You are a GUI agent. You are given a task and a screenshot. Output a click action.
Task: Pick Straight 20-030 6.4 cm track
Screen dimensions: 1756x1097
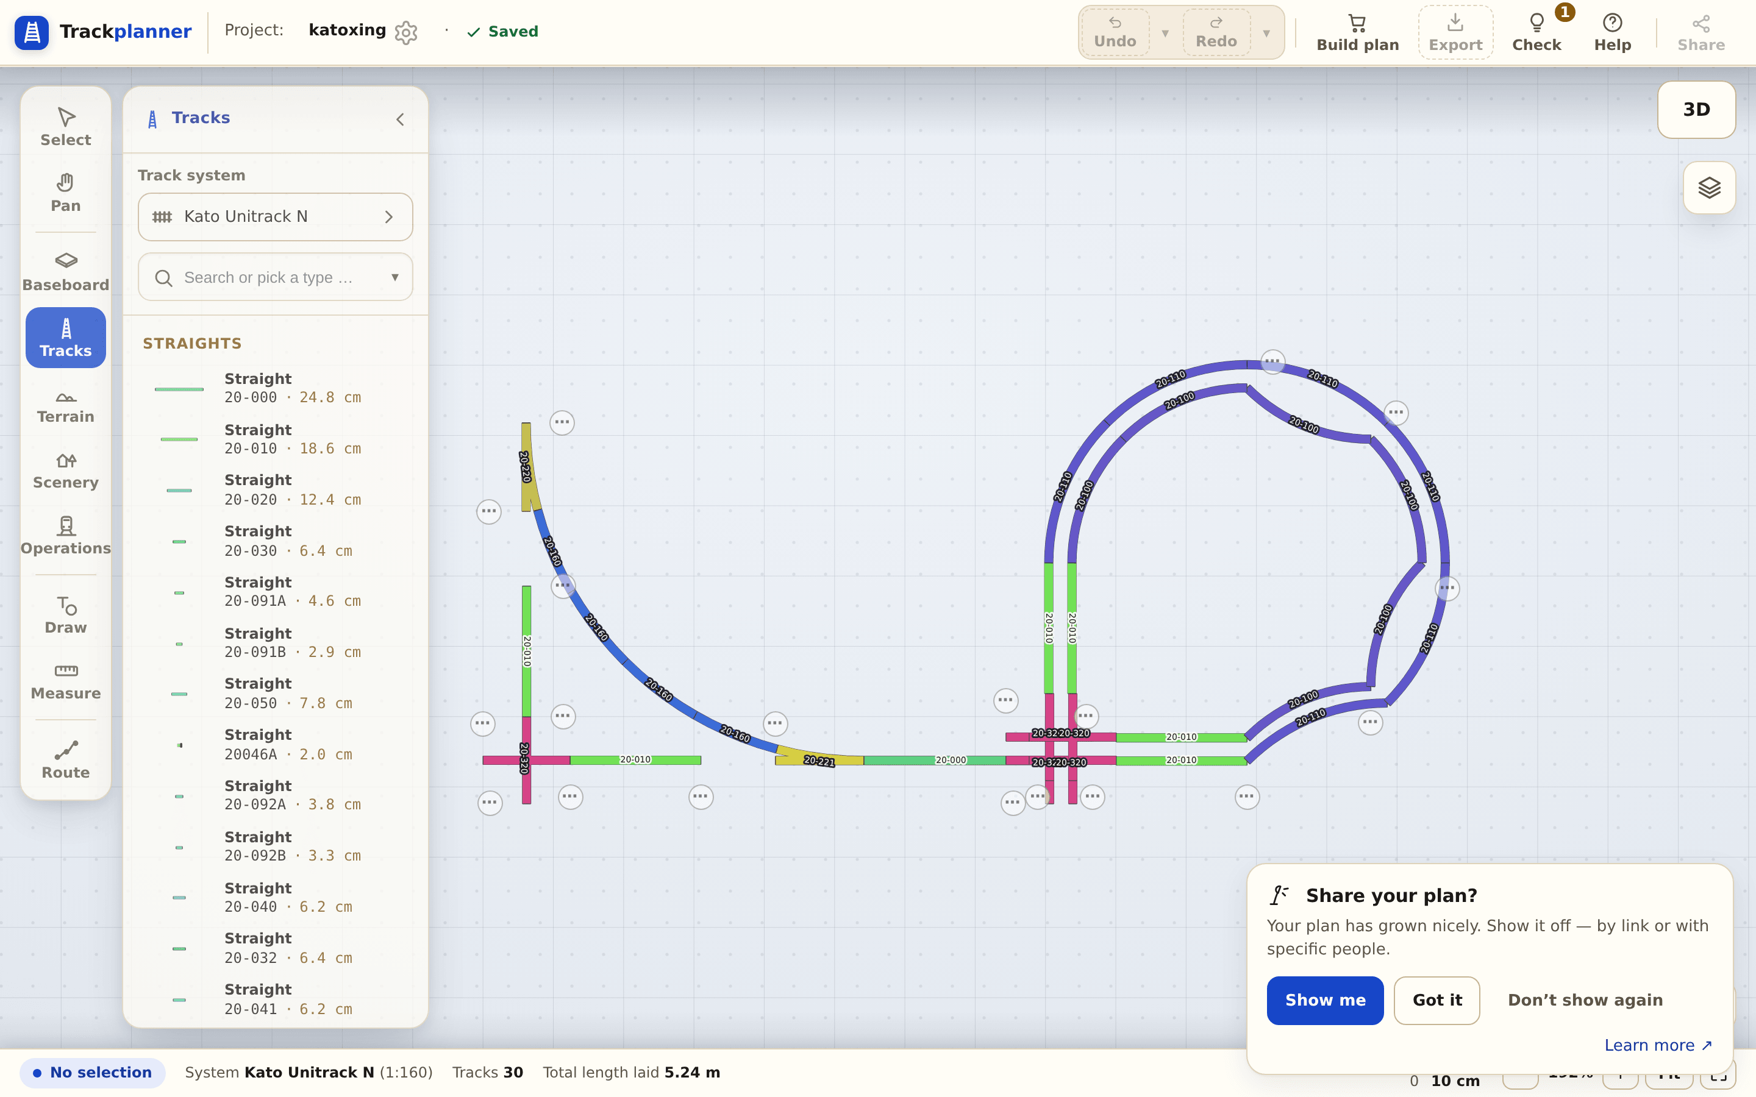click(x=276, y=541)
